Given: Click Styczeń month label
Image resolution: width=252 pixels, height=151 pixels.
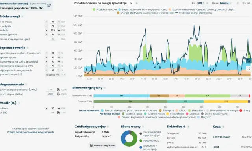Looking at the screenshot, I should [x=246, y=3].
